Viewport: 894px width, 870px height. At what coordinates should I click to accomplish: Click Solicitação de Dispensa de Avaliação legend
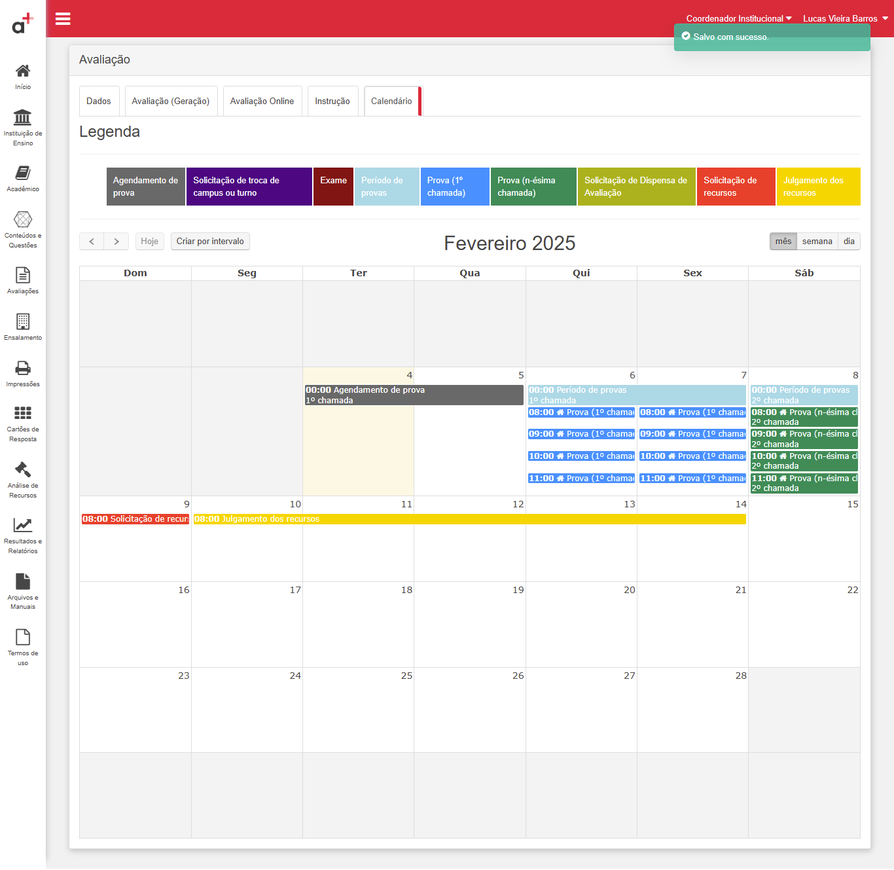click(x=637, y=187)
